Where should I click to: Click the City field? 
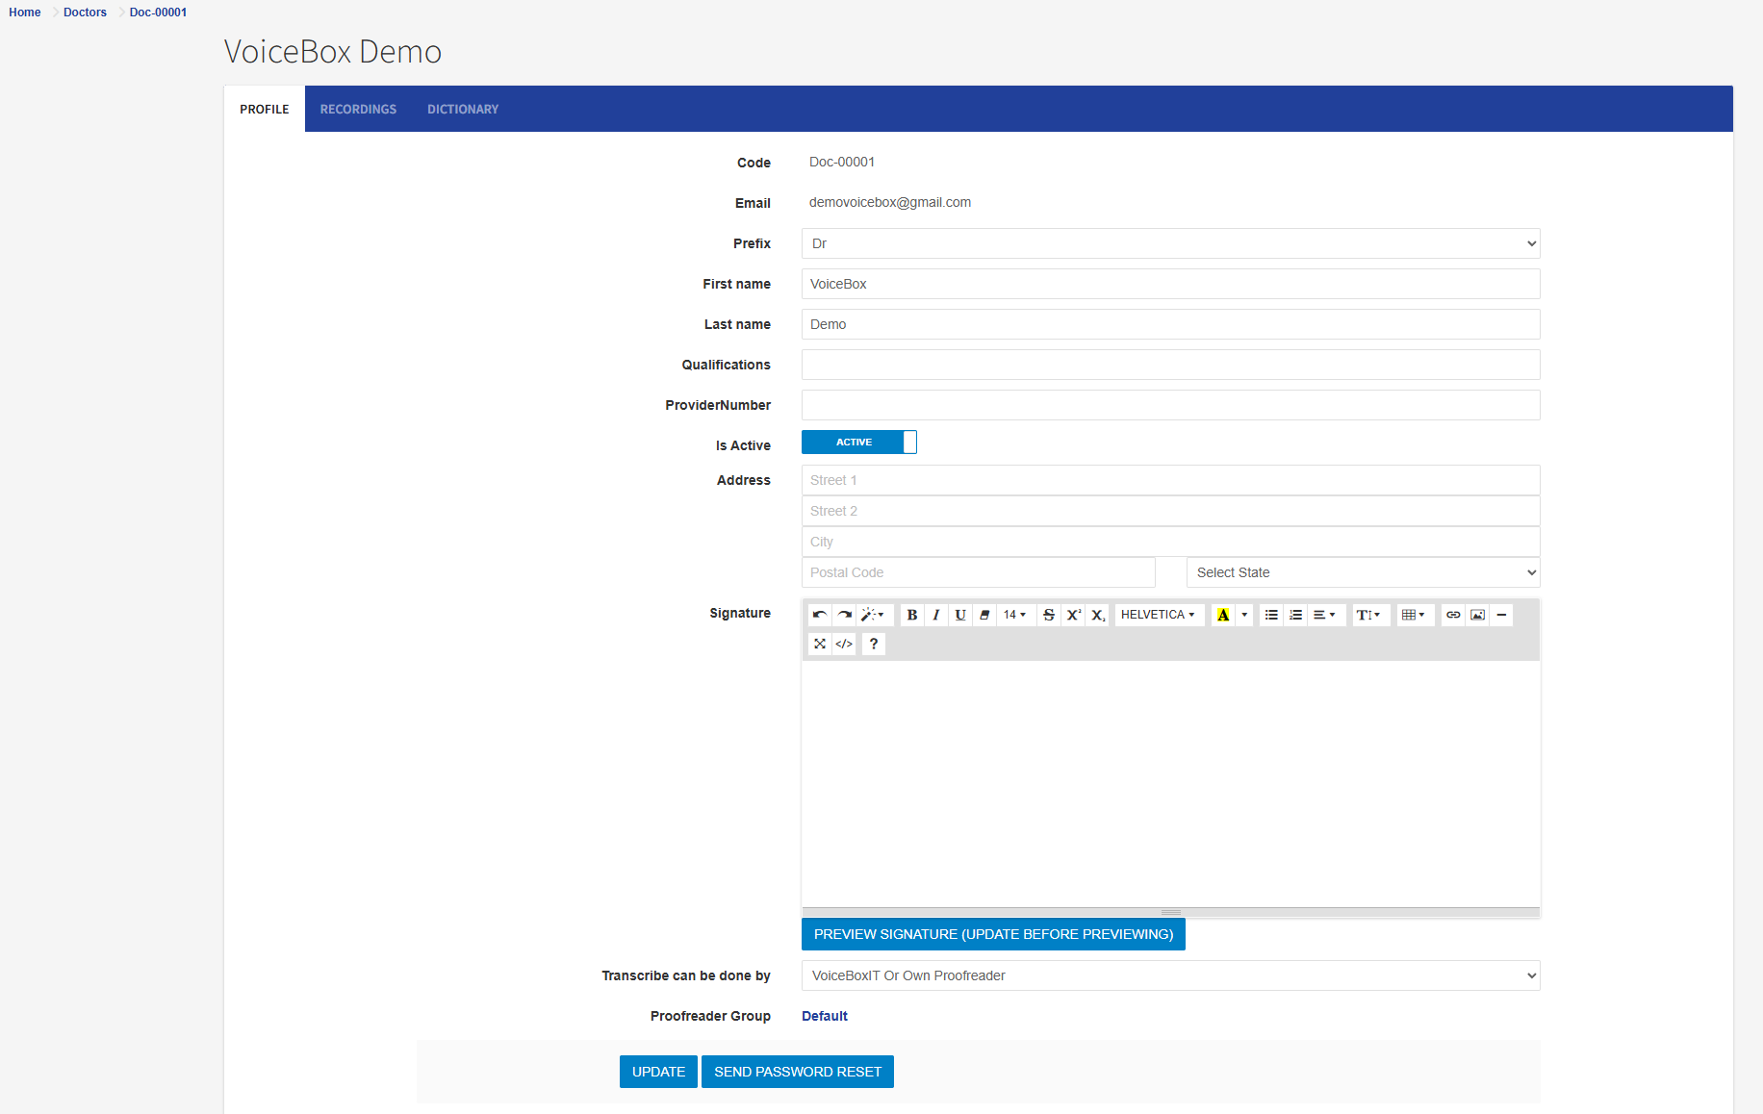click(1170, 542)
